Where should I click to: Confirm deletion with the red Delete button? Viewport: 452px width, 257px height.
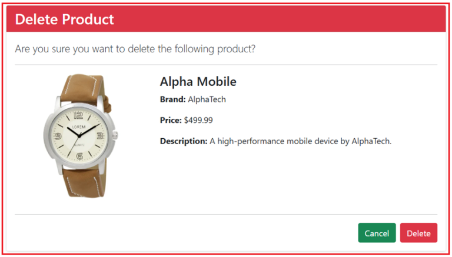click(x=418, y=233)
